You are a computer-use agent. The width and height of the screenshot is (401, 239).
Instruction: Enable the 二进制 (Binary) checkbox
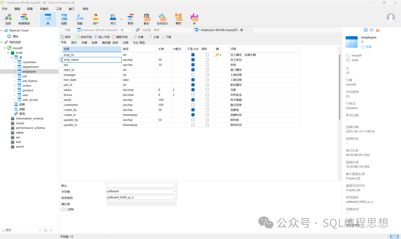pos(63,209)
